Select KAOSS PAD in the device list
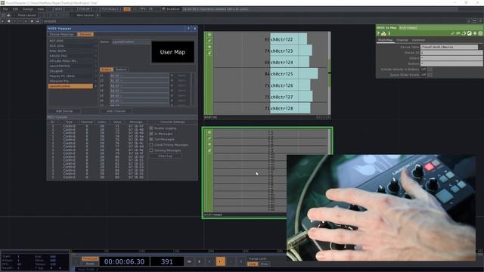Screen dimensions: 484x272 coord(70,56)
